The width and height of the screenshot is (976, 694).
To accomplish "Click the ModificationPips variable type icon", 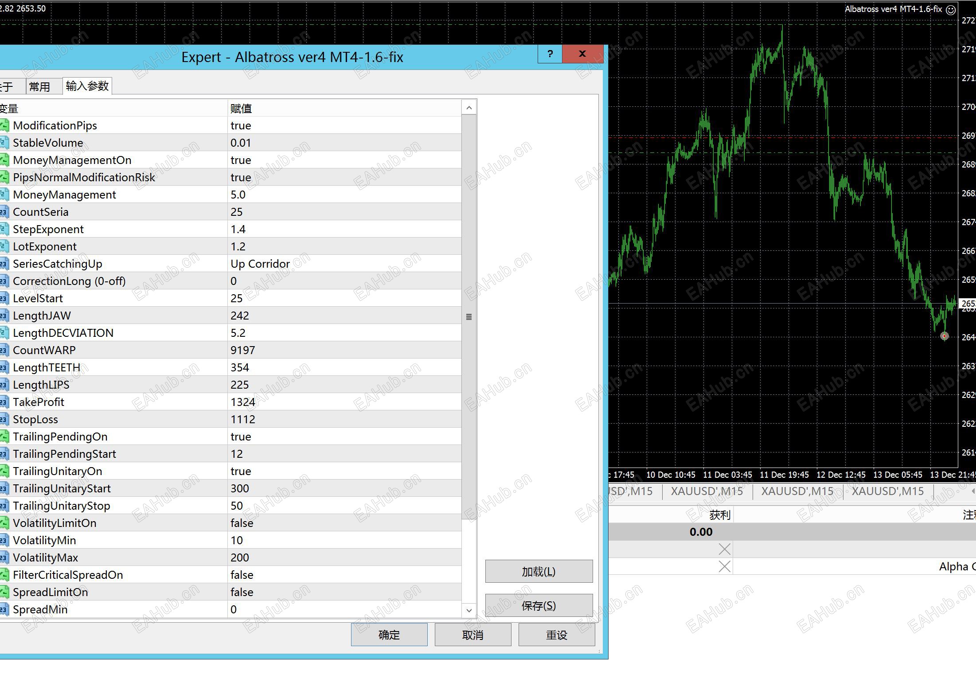I will [x=4, y=125].
